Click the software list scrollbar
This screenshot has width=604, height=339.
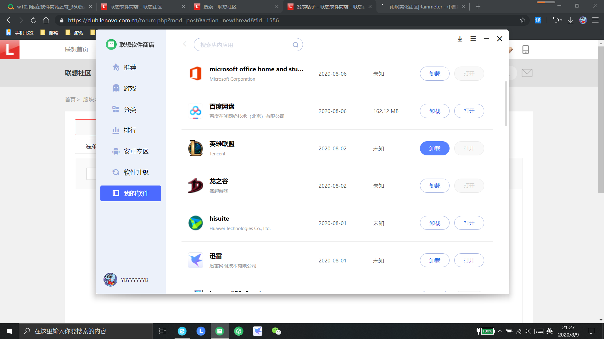(506, 104)
